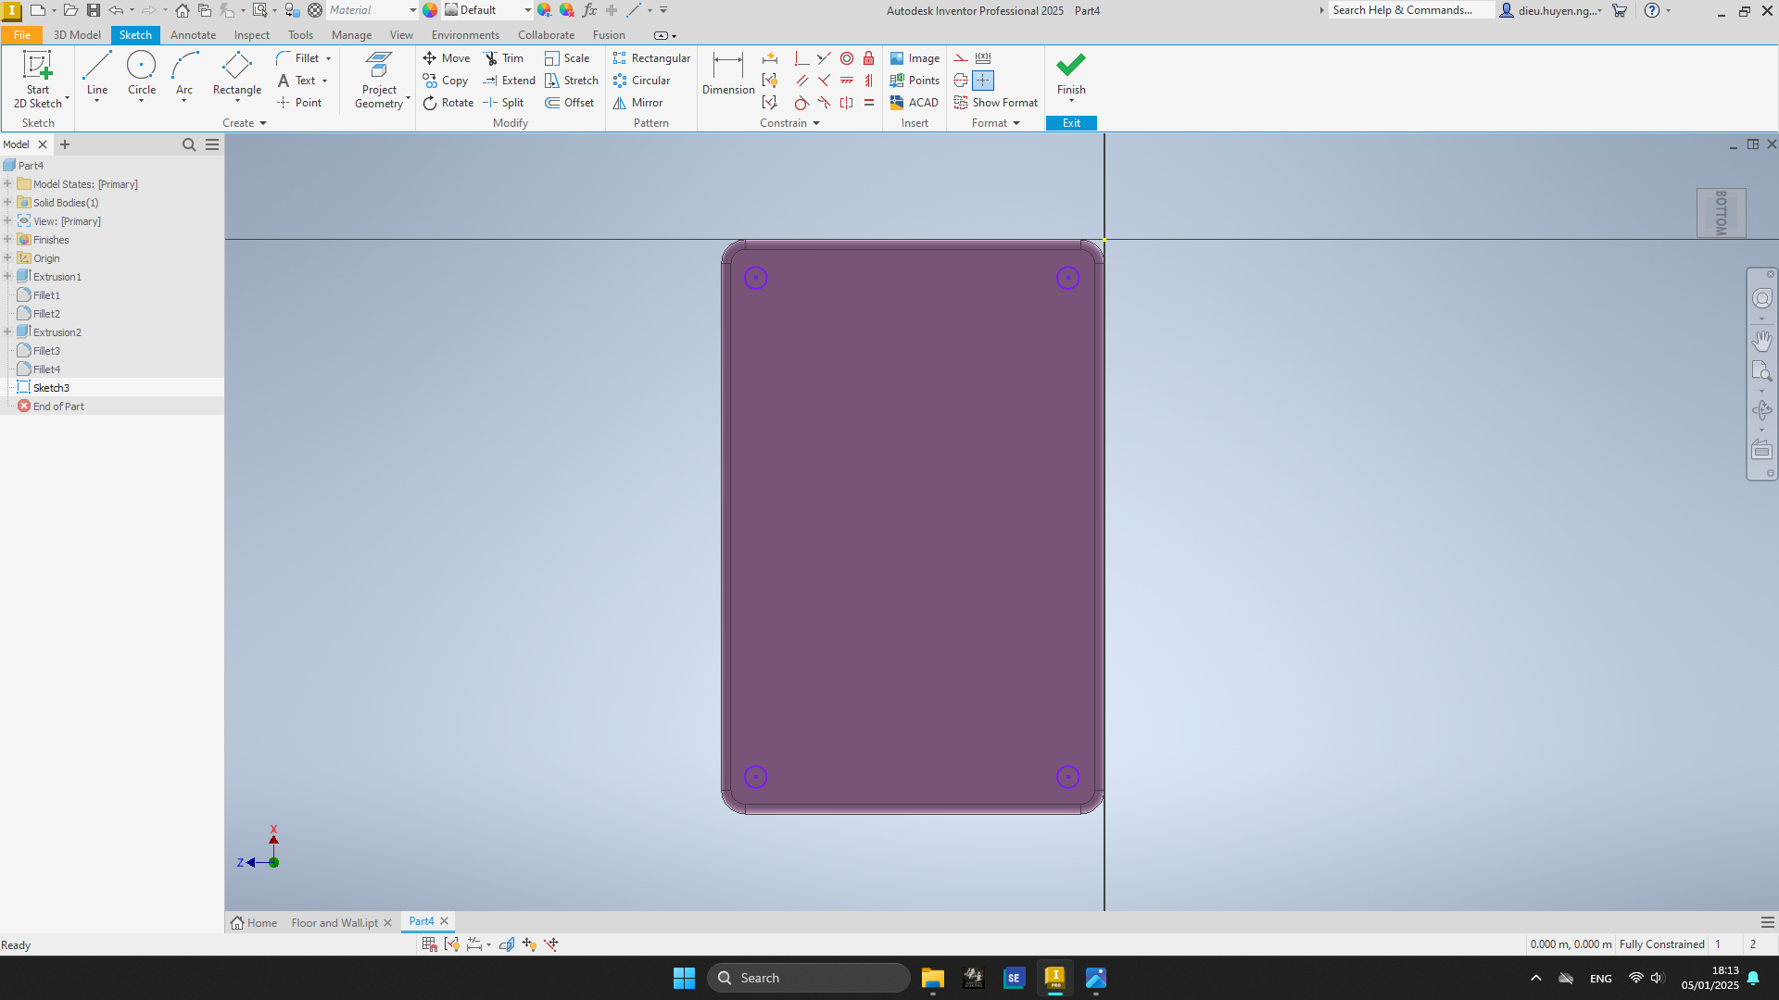Apply the Perpendicular constraint
The width and height of the screenshot is (1779, 1000).
[x=824, y=81]
